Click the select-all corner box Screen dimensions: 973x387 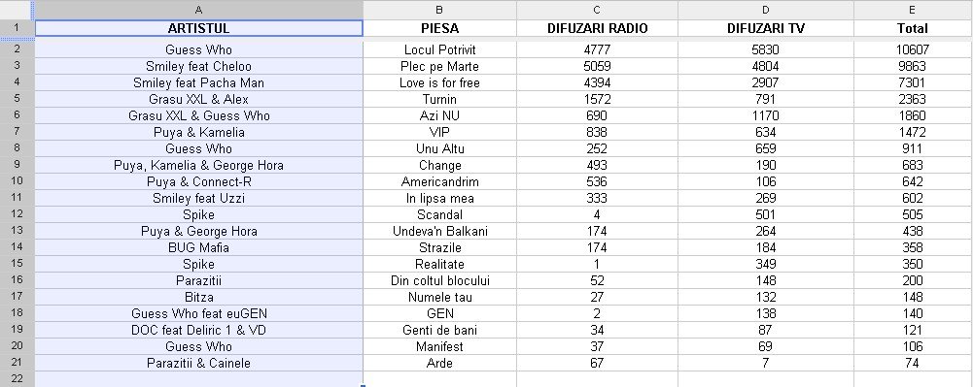coord(17,10)
